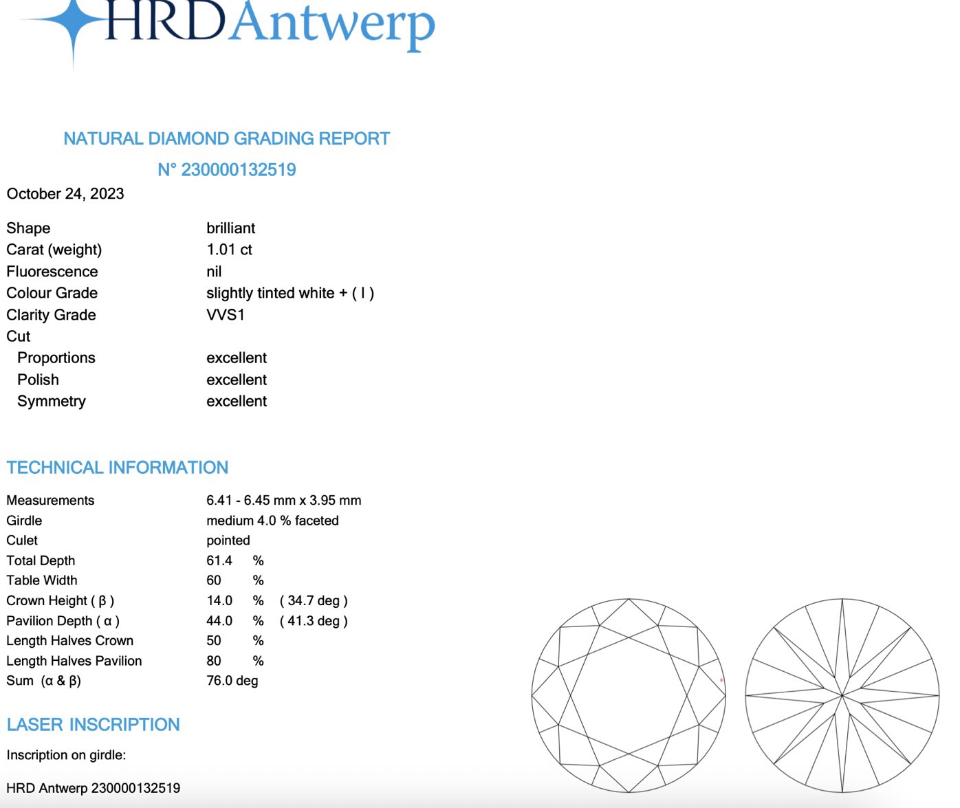Click the clarity grade value VVS1

(226, 315)
